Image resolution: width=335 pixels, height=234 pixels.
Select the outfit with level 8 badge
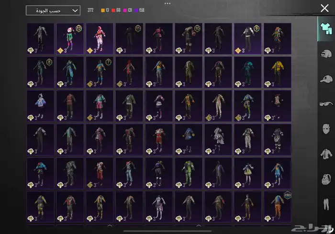40,72
